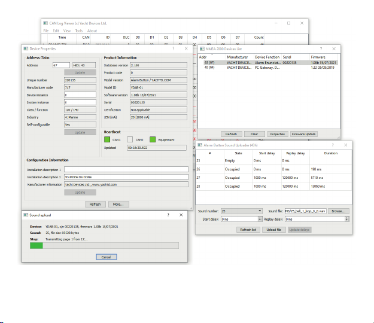Click the CAN1 green heartbeat indicator
This screenshot has width=374, height=323.
coord(107,139)
